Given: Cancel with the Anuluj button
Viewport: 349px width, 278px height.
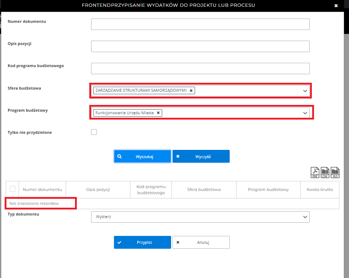Looking at the screenshot, I should 201,242.
